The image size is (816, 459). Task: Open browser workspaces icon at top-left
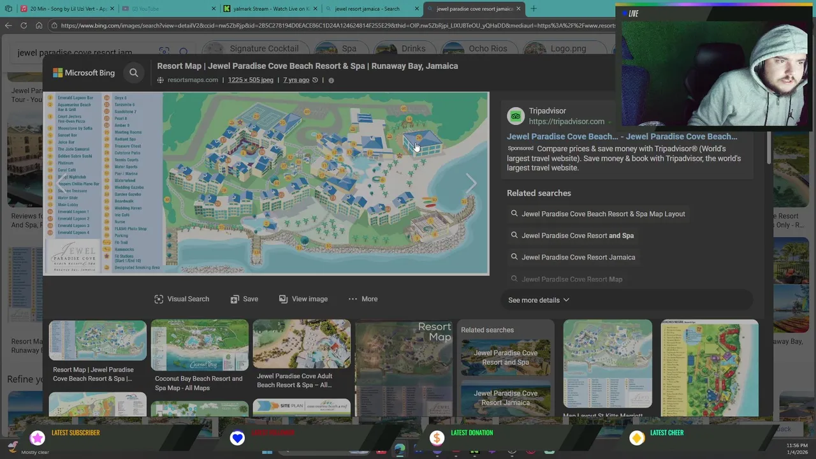[8, 9]
